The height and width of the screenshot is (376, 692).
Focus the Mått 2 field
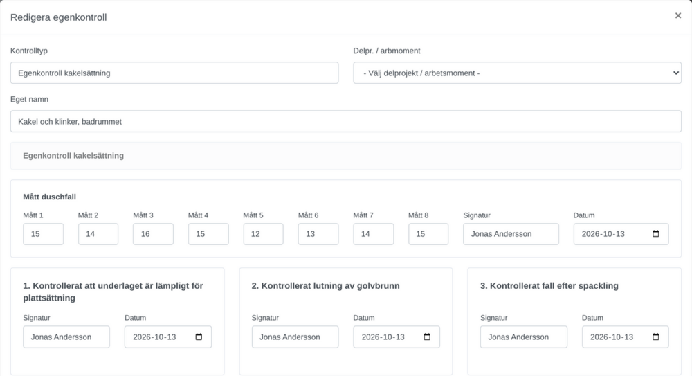98,234
